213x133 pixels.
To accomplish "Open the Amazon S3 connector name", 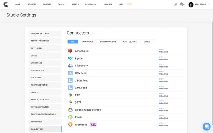I will [x=82, y=51].
